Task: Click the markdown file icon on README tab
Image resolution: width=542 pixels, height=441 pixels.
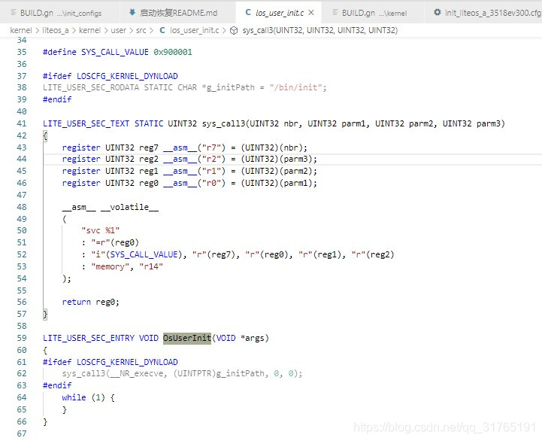Action: [x=132, y=13]
